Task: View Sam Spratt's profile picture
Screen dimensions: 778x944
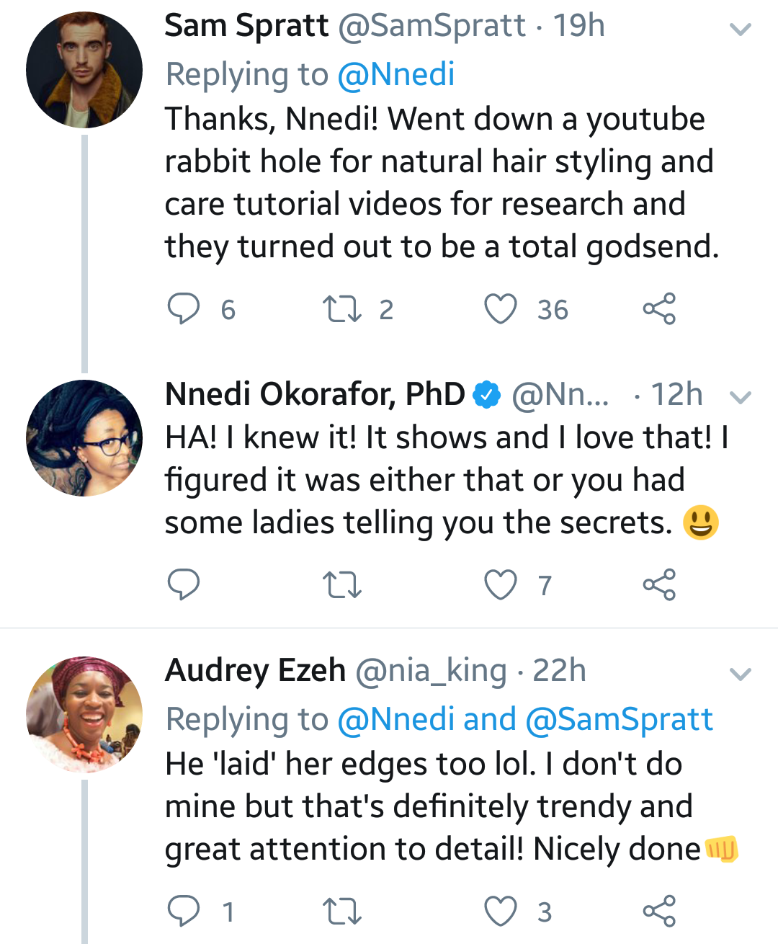Action: 84,70
